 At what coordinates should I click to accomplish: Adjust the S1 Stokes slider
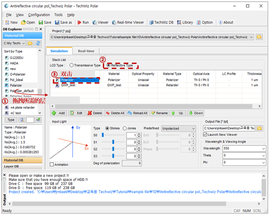tap(113, 142)
